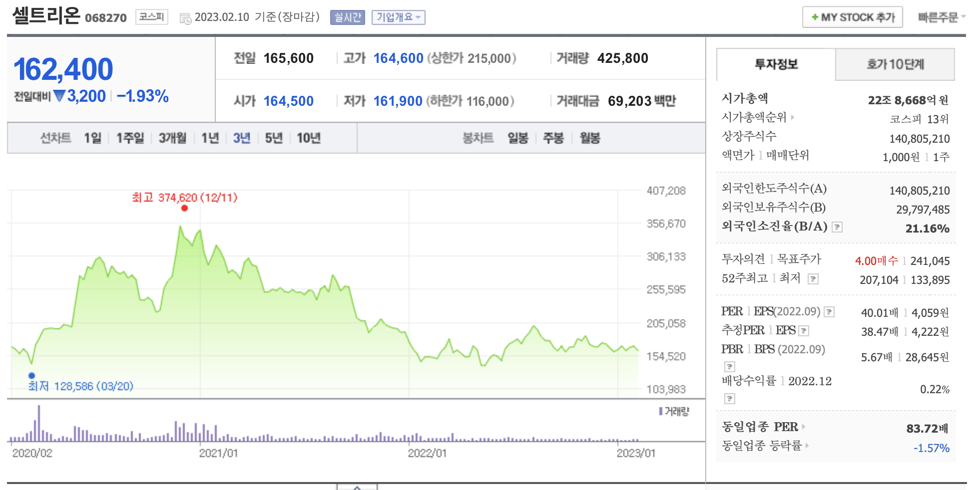This screenshot has height=490, width=968.
Task: Open the help icon next to 52주최고 최저
Action: coord(813,279)
